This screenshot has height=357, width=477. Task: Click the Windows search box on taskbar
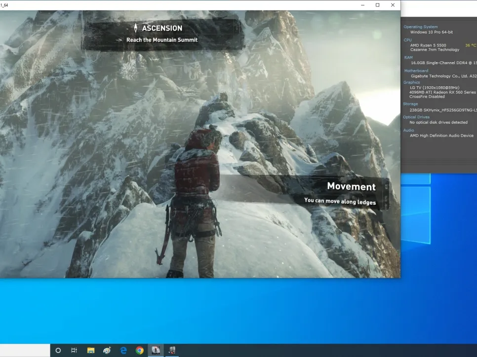25,350
